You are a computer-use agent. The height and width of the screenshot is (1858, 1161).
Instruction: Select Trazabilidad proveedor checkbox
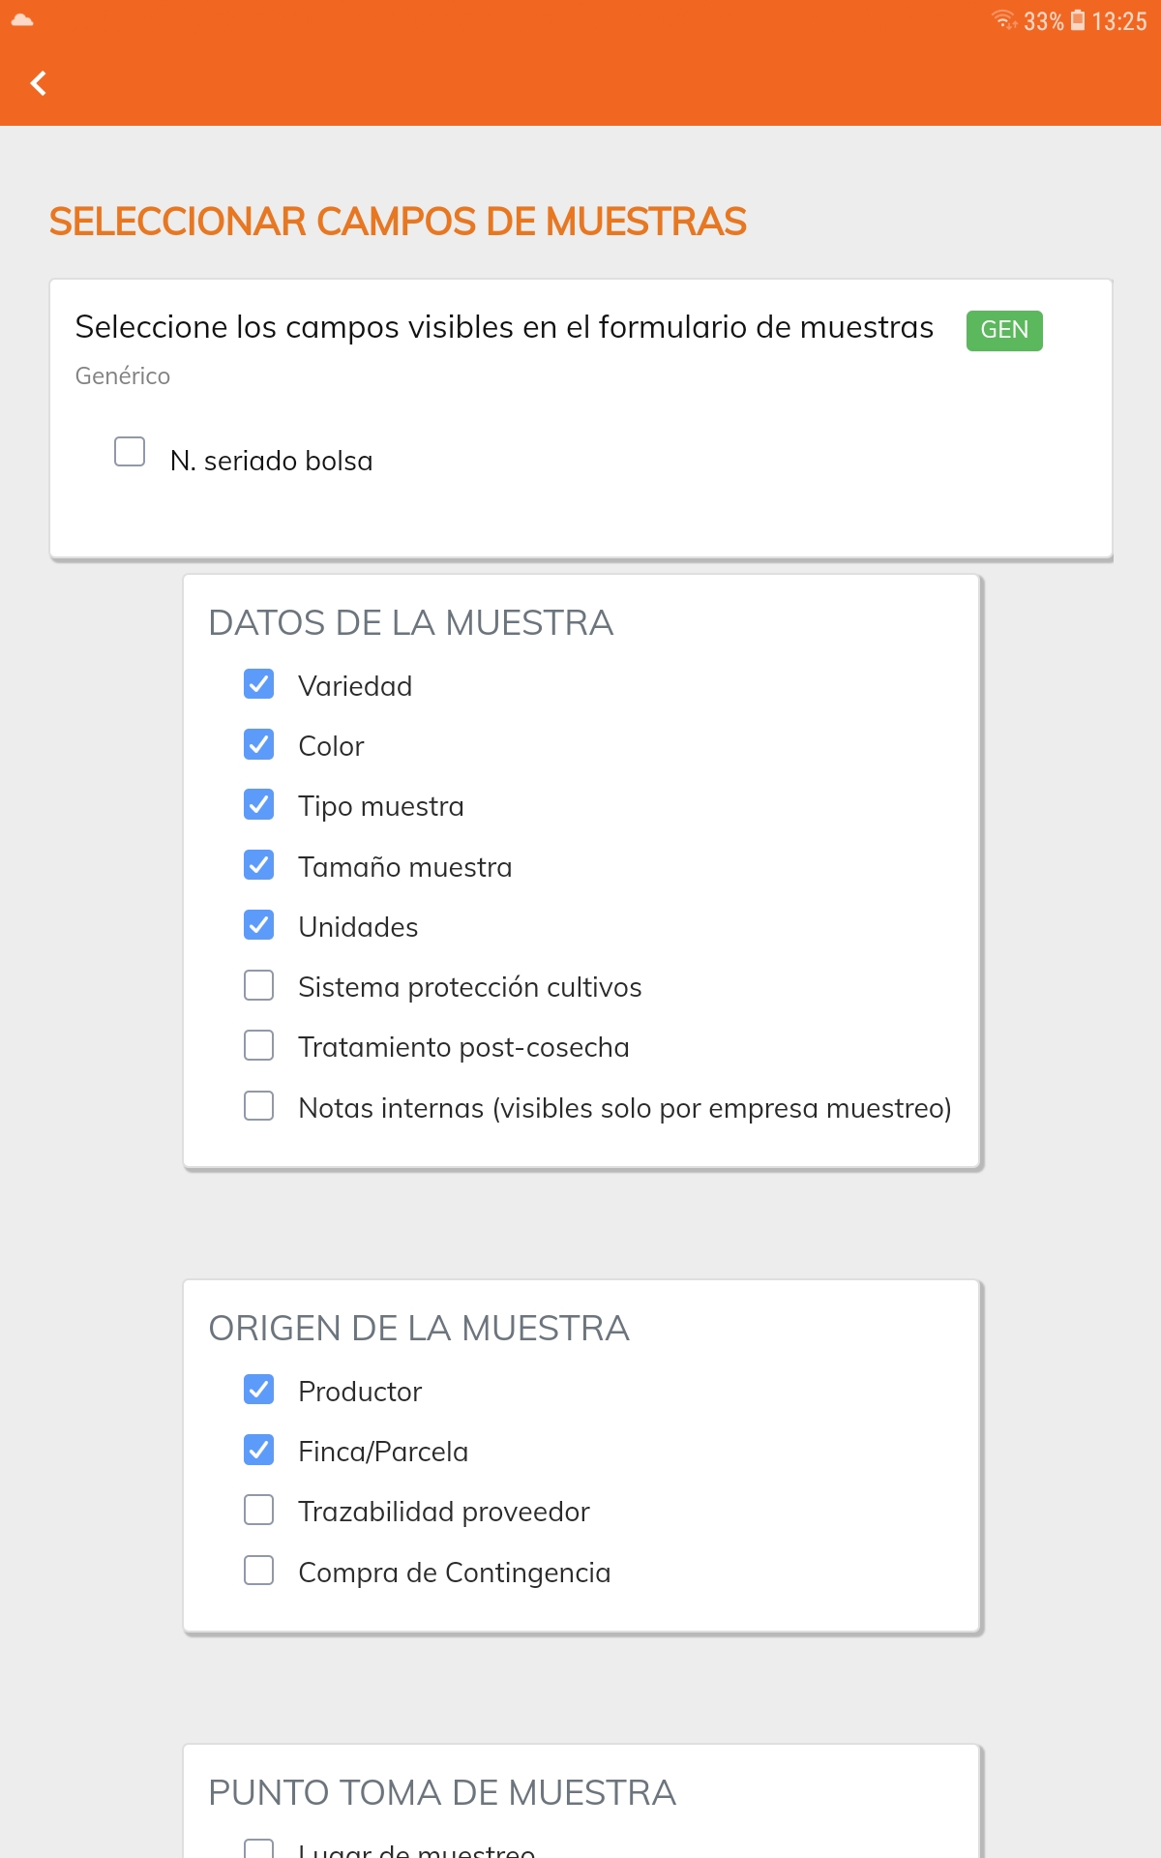point(259,1510)
